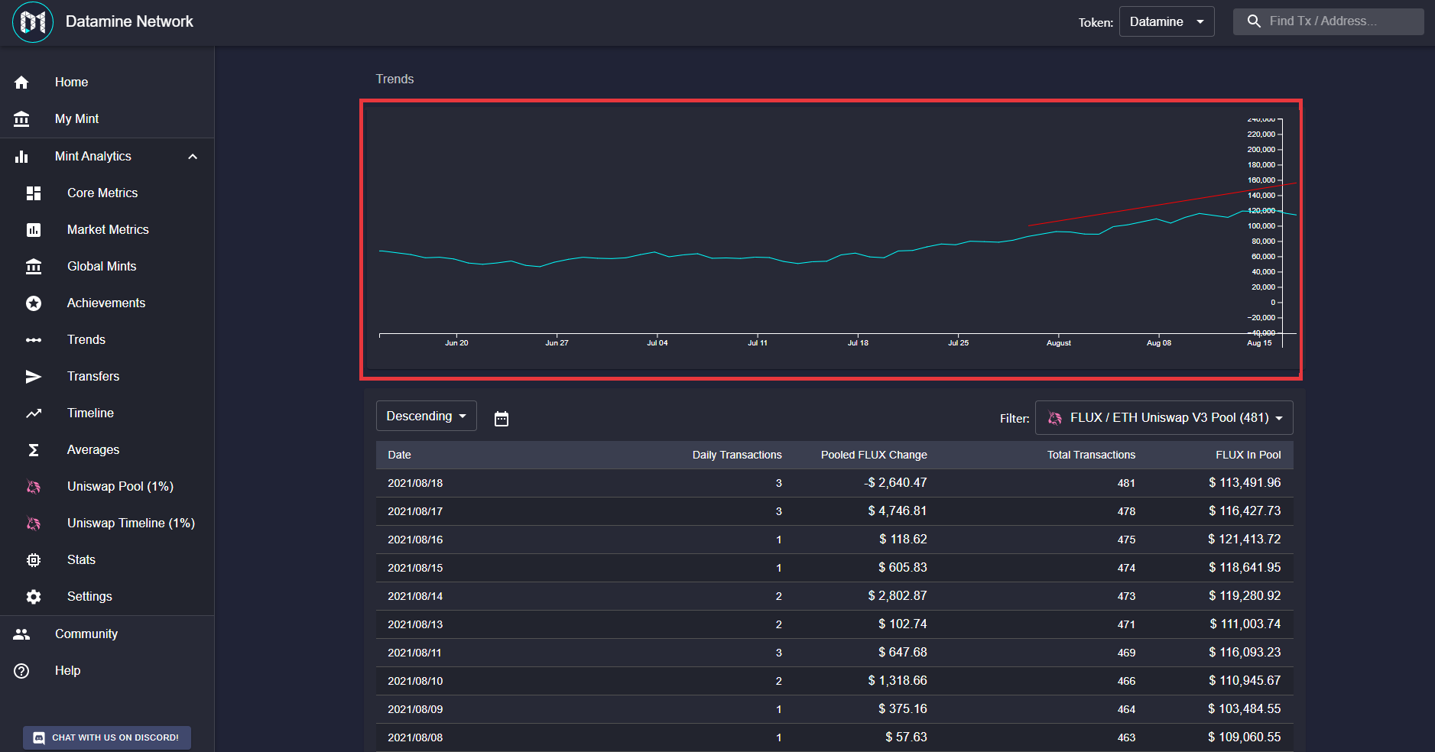This screenshot has width=1435, height=752.
Task: Click the Community people icon
Action: pos(21,634)
